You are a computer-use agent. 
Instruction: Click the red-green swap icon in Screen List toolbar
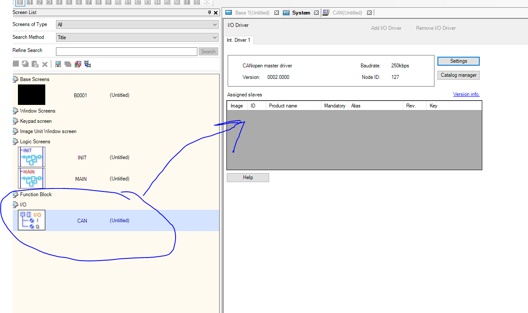click(x=78, y=64)
